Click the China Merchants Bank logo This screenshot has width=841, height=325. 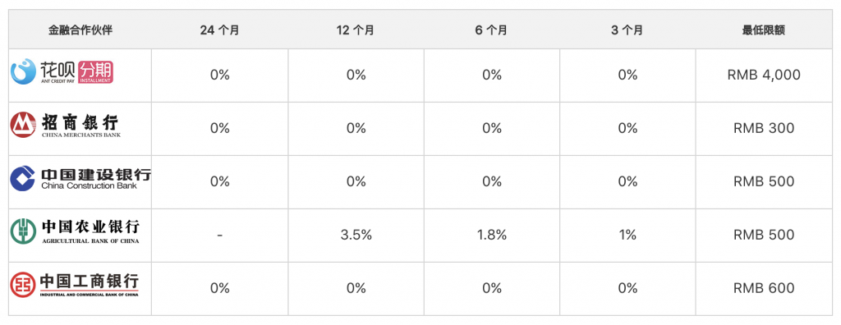(x=66, y=125)
